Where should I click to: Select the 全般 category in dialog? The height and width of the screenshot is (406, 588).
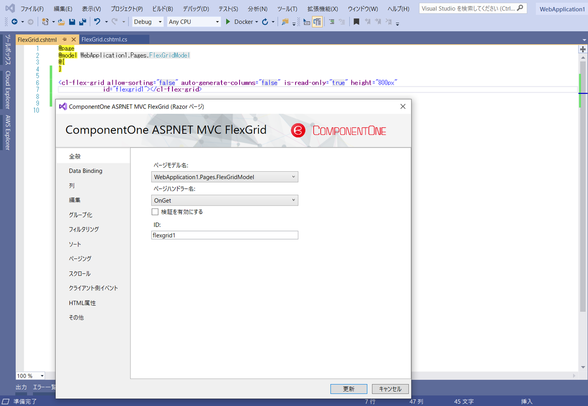pyautogui.click(x=93, y=156)
